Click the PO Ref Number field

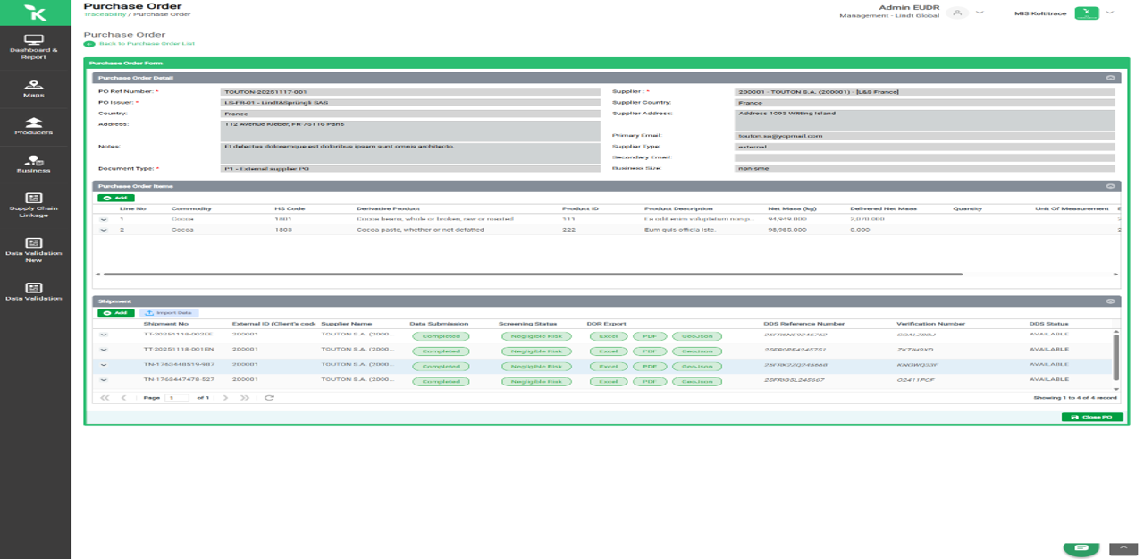click(x=409, y=91)
